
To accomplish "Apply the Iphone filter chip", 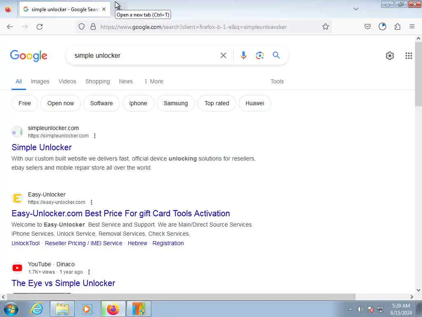I will coord(138,103).
